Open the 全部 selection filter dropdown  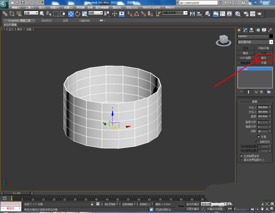click(31, 13)
